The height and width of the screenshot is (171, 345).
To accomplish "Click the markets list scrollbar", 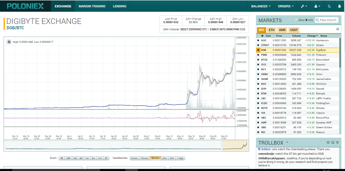I will click(340, 53).
